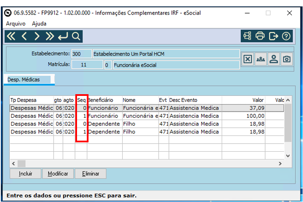Click the Valor column header
The height and width of the screenshot is (202, 303).
(x=243, y=100)
